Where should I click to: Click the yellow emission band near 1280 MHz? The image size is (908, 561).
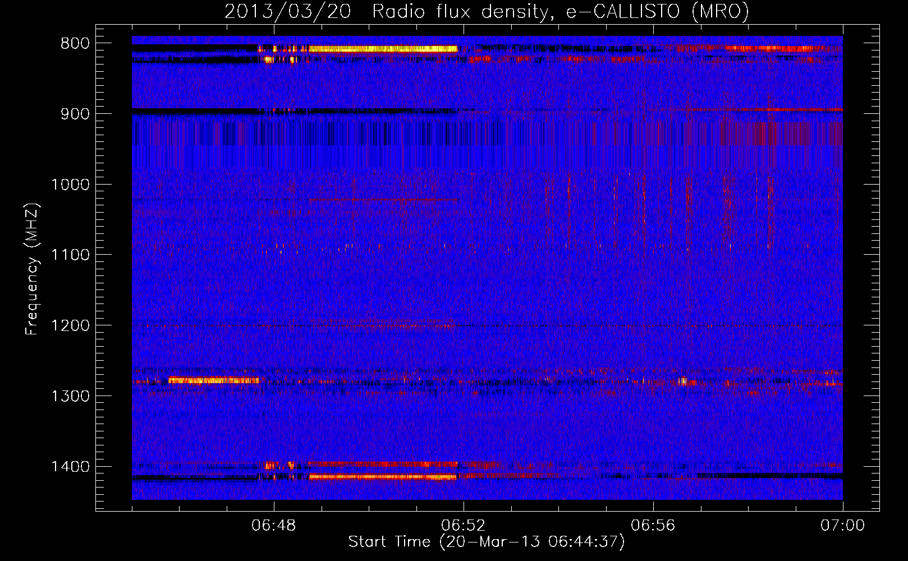[213, 380]
